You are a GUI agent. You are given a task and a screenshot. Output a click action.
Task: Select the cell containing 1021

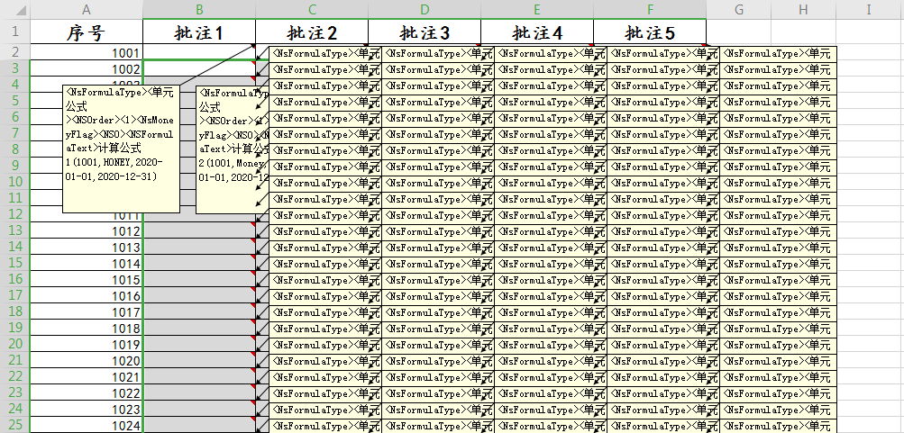click(87, 376)
